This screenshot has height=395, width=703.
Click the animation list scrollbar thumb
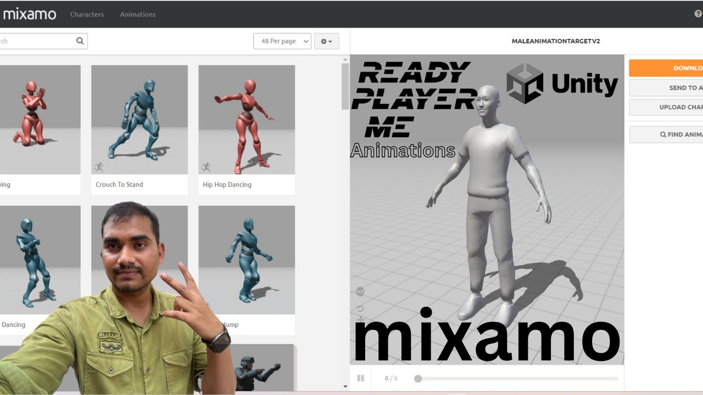point(345,87)
